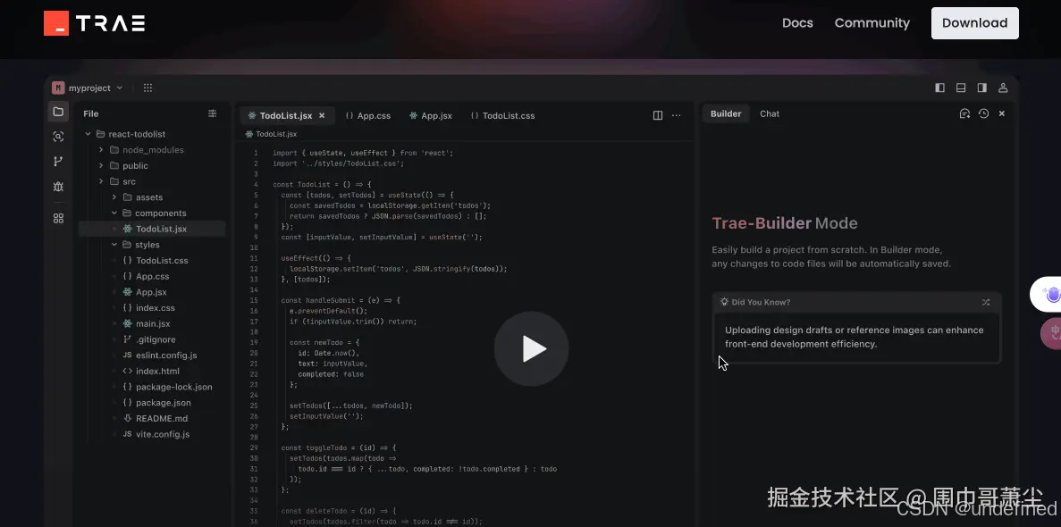1061x527 pixels.
Task: Click the split editor icon
Action: click(x=658, y=116)
